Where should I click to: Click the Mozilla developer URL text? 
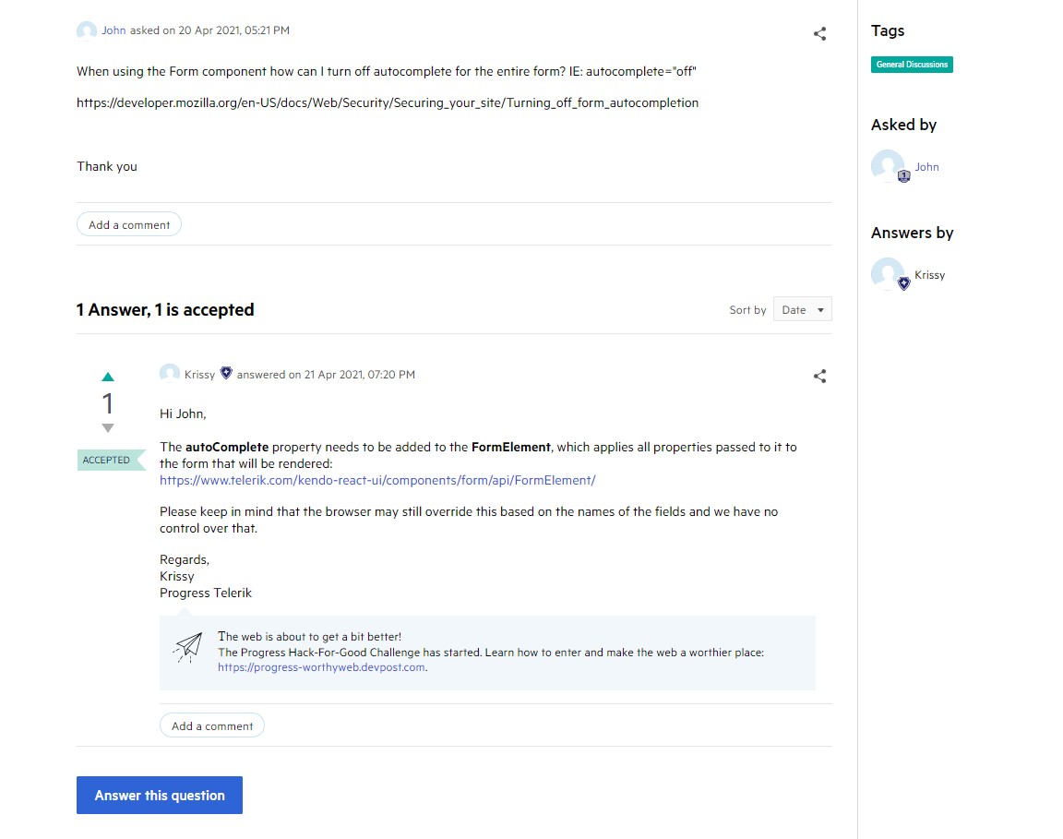click(x=388, y=103)
